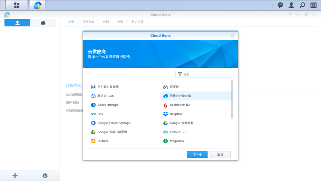This screenshot has height=181, width=321.
Task: Select Google 共享云端硬盘 provider icon
Action: pyautogui.click(x=93, y=132)
